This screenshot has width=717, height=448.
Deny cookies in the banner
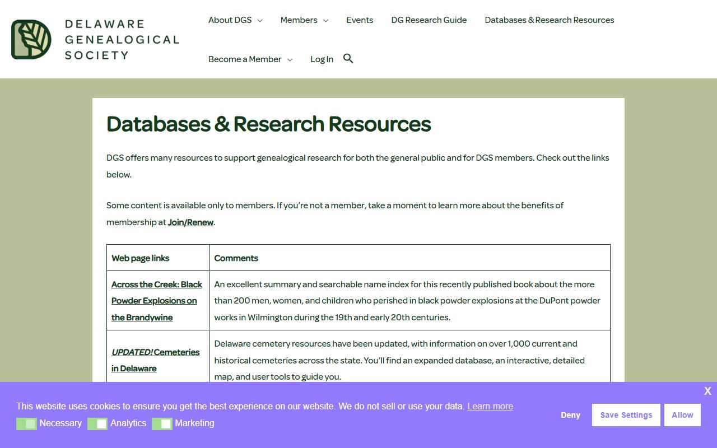pos(571,415)
